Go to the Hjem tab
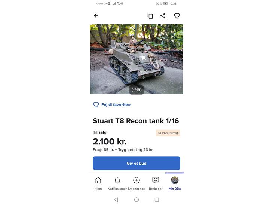Image resolution: width=273 pixels, height=205 pixels. point(98,183)
